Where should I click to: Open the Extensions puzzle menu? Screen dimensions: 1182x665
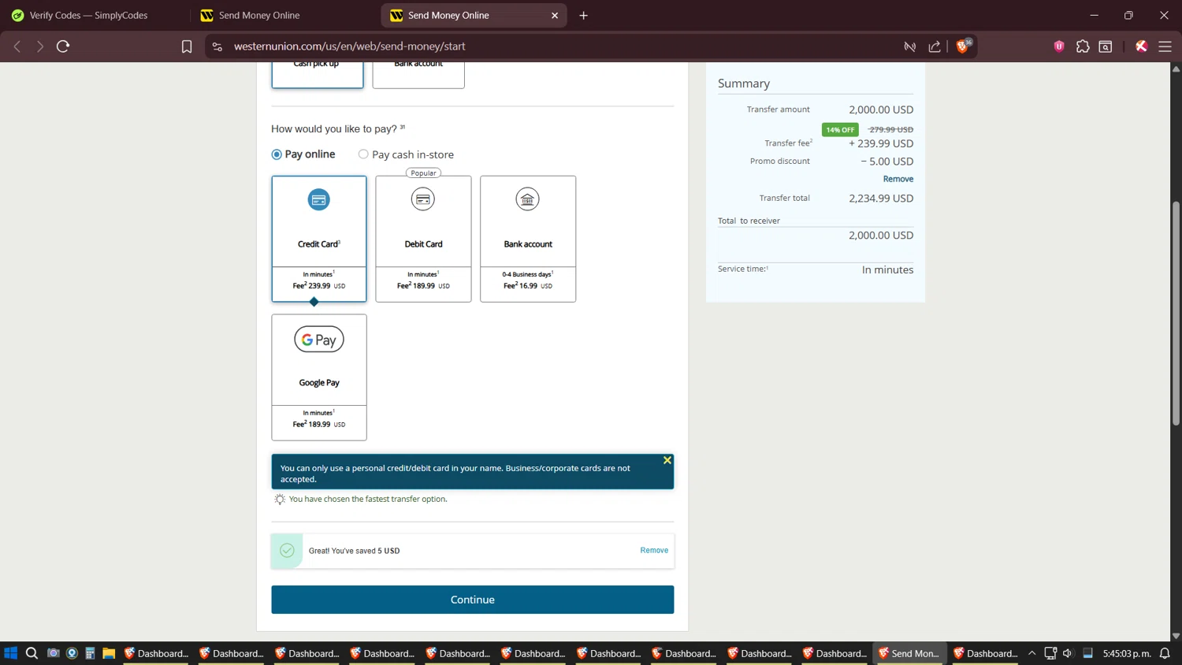(x=1083, y=46)
